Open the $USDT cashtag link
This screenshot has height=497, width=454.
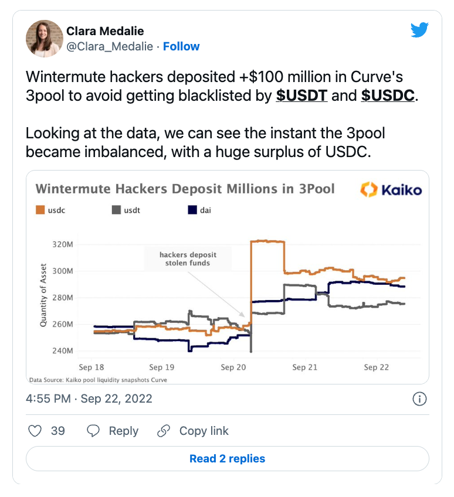(301, 96)
